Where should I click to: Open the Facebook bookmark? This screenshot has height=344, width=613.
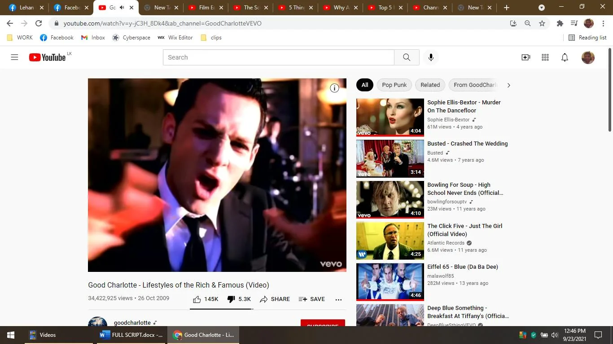coord(57,38)
